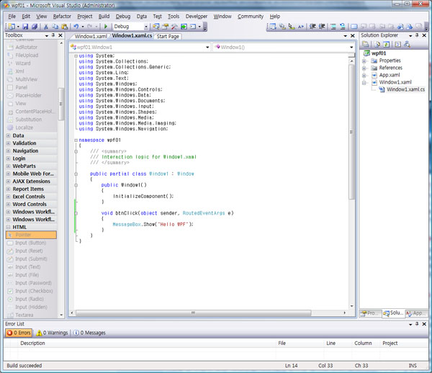432x373 pixels.
Task: Save the current file with the floppy icon
Action: pos(25,27)
